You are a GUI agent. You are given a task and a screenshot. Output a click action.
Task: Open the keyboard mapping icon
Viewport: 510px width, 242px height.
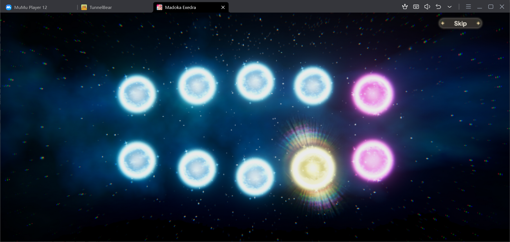coord(416,7)
